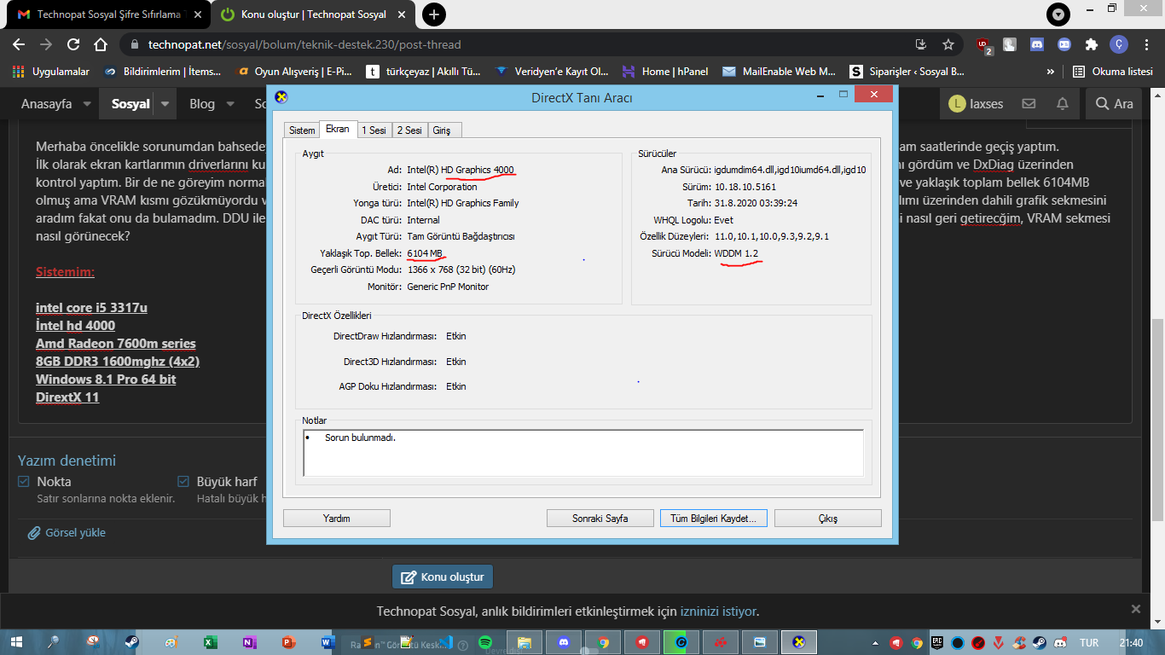Open Uygulamalar apps shortcut

coord(51,72)
